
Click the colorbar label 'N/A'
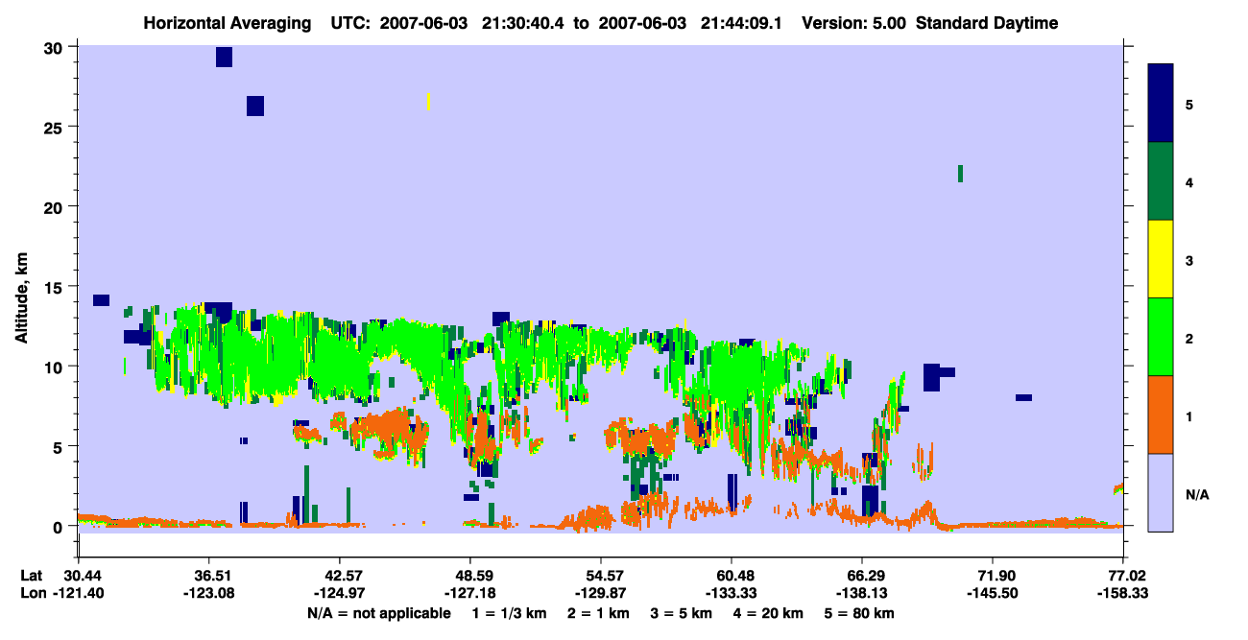coord(1196,494)
